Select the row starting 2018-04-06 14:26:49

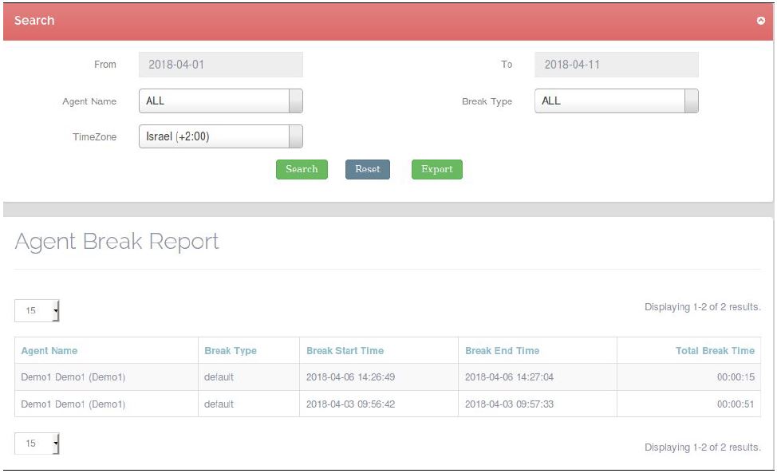[349, 377]
